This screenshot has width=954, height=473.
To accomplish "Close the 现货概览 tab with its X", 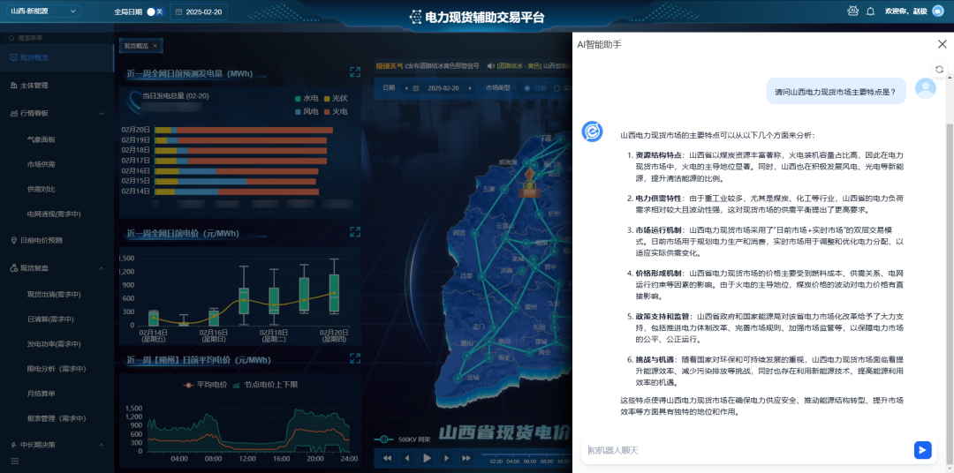I will tap(155, 46).
